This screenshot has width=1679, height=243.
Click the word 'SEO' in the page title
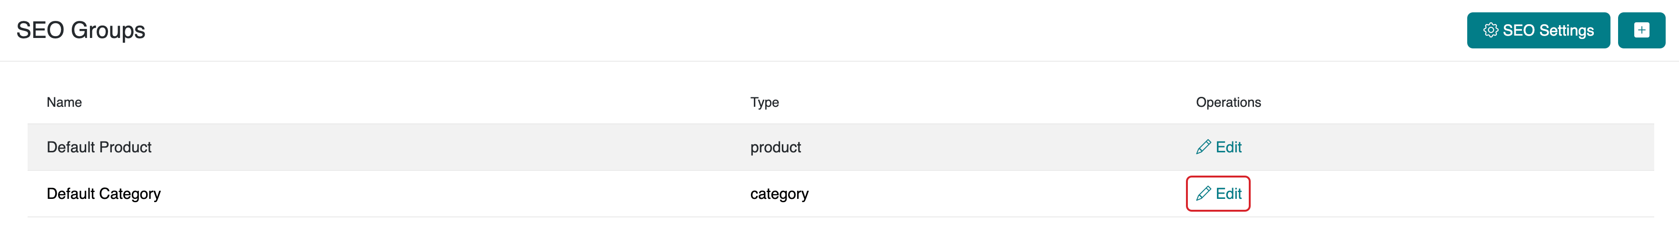pyautogui.click(x=40, y=30)
